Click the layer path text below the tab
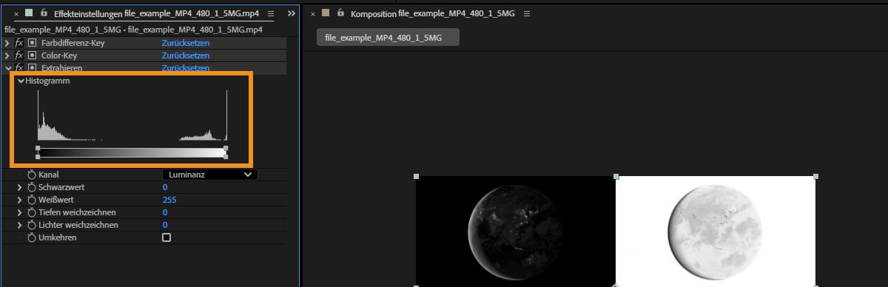This screenshot has height=287, width=888. 133,30
